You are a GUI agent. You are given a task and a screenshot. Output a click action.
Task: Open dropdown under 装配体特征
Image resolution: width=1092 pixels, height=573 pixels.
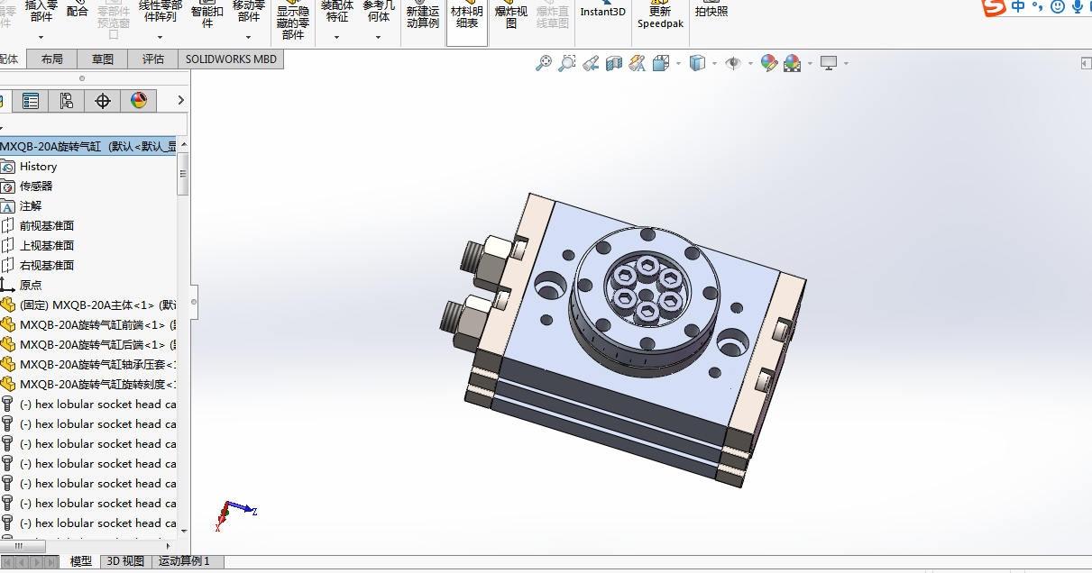tap(337, 38)
